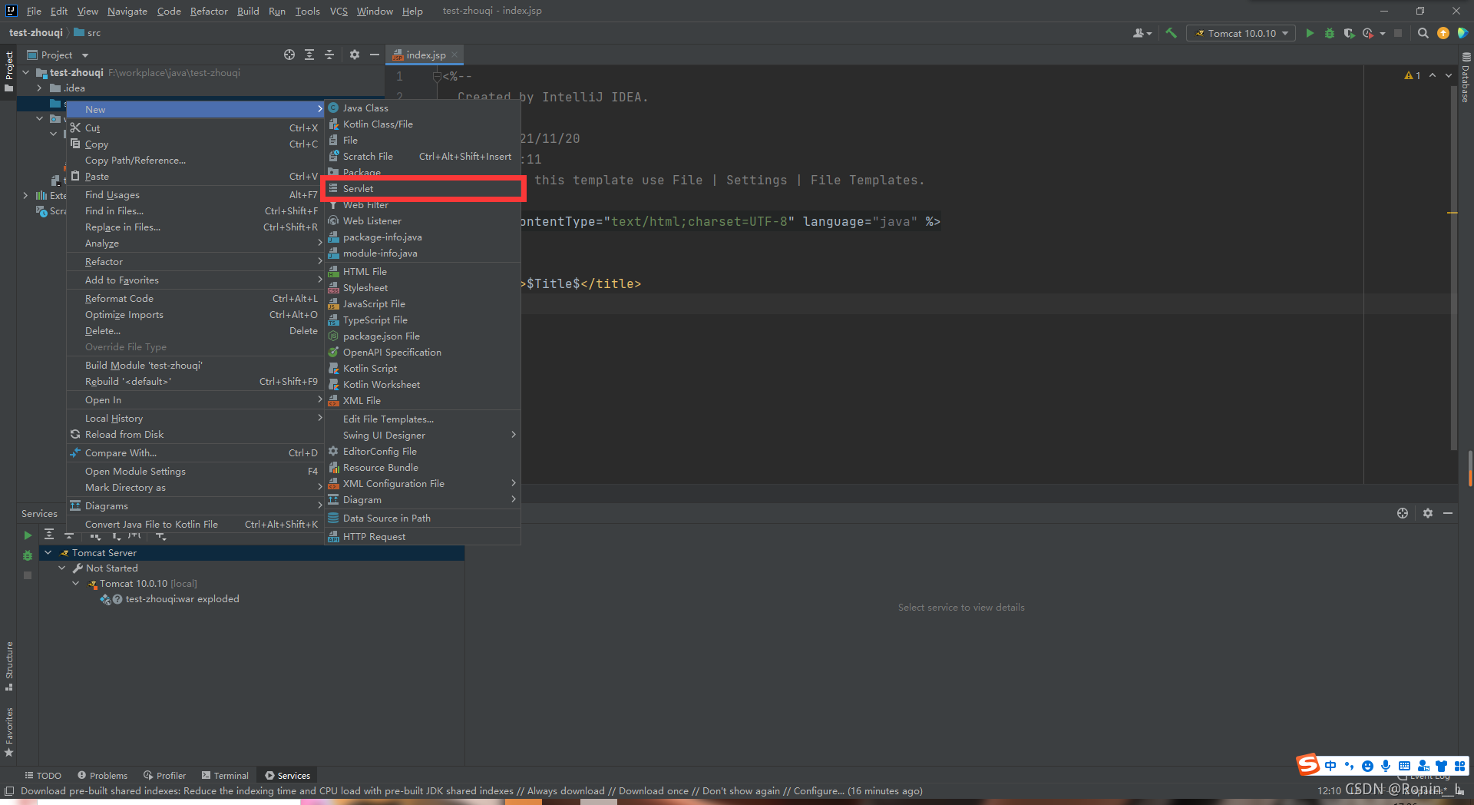Click the Build project hammer icon
The height and width of the screenshot is (805, 1474).
(x=1171, y=33)
